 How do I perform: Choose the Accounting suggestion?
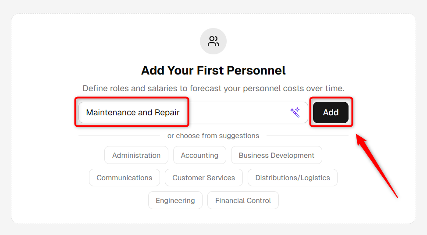pyautogui.click(x=199, y=155)
